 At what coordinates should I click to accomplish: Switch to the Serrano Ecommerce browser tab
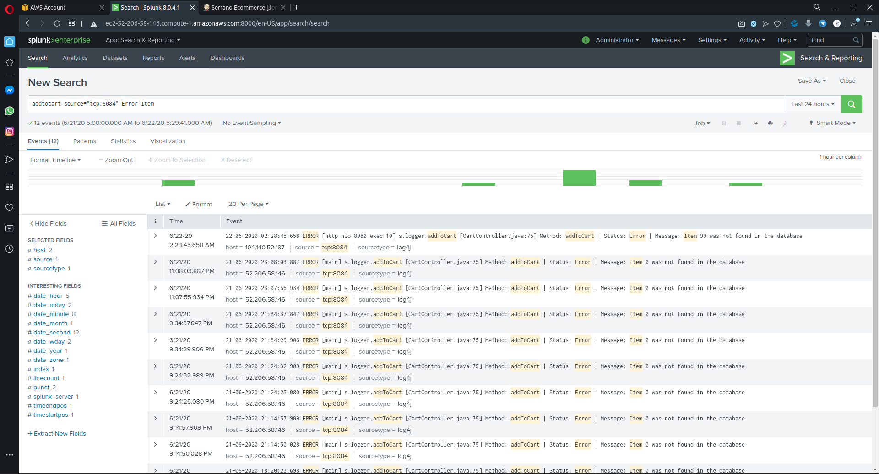pos(244,7)
